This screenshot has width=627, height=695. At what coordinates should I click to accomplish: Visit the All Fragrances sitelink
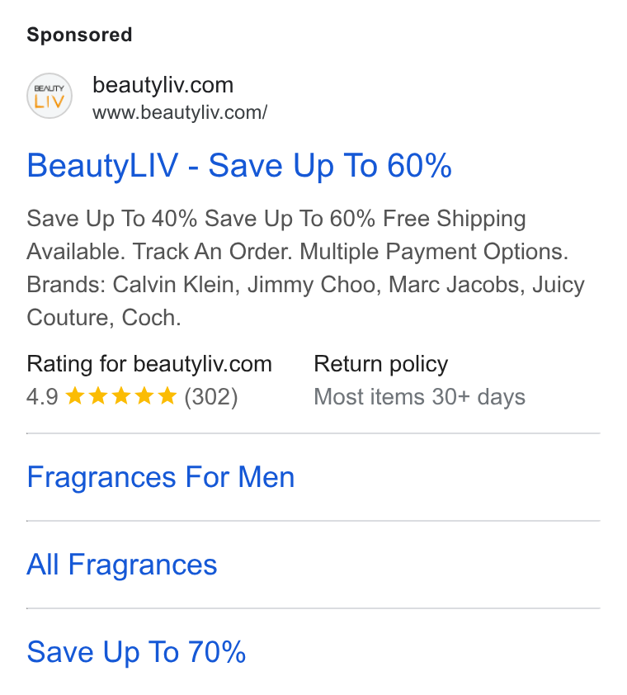[122, 565]
